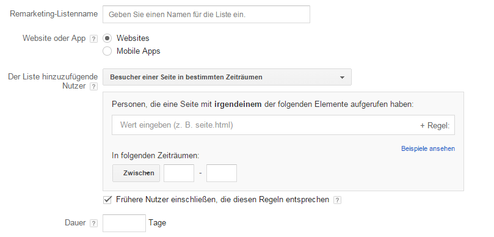Viewport: 494px width, 237px height.
Task: Focus the Remarketing-Listenname input field
Action: [x=206, y=14]
